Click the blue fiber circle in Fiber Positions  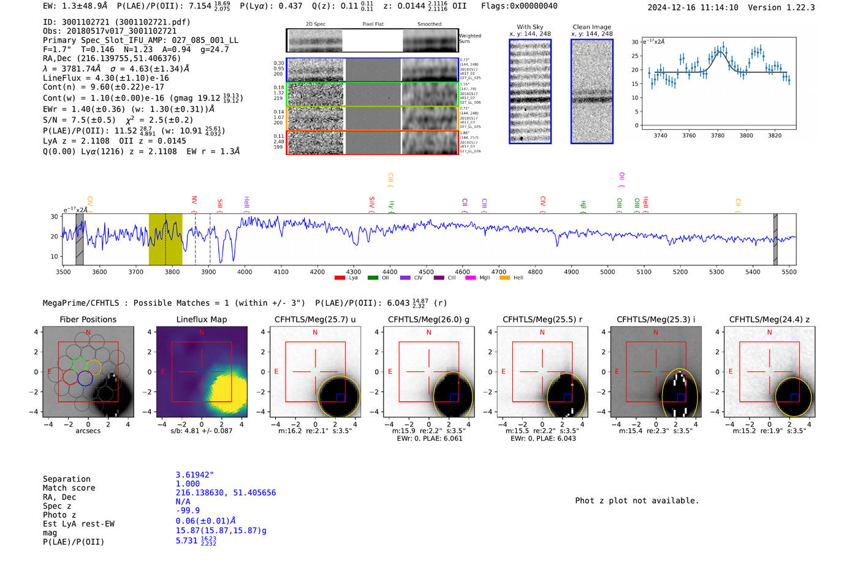pos(85,378)
